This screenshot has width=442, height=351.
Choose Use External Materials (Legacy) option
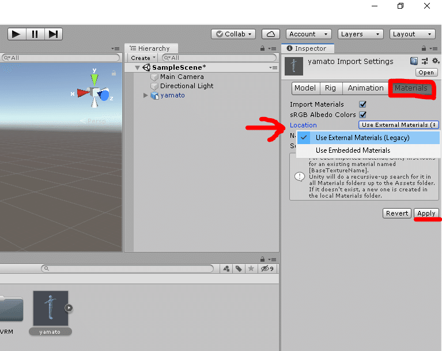368,138
